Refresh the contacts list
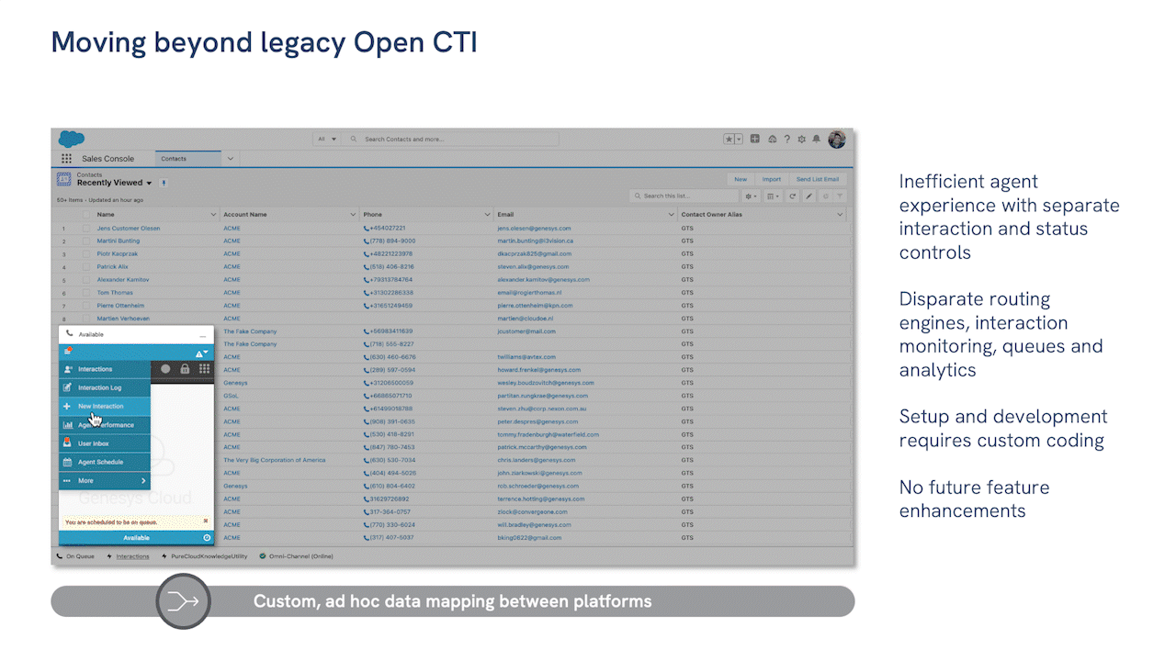This screenshot has width=1176, height=661. click(792, 196)
